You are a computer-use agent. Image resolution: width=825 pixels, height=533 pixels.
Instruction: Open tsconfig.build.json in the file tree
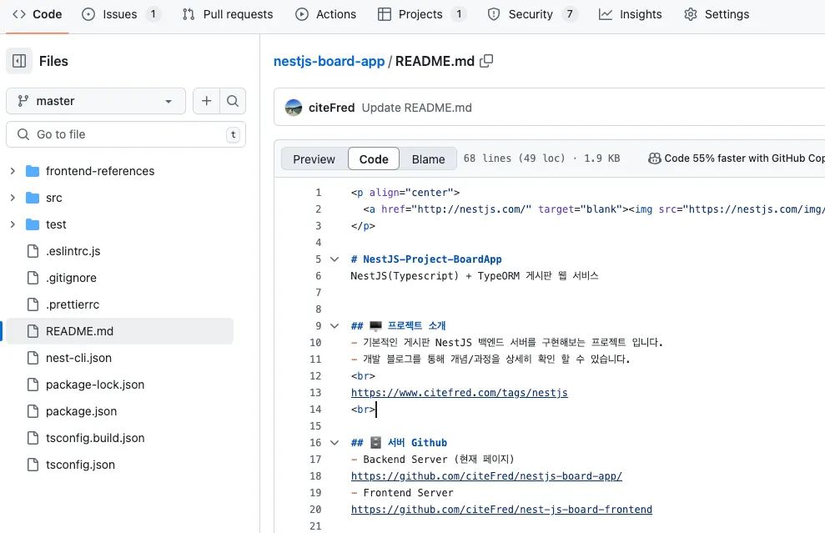pos(95,438)
